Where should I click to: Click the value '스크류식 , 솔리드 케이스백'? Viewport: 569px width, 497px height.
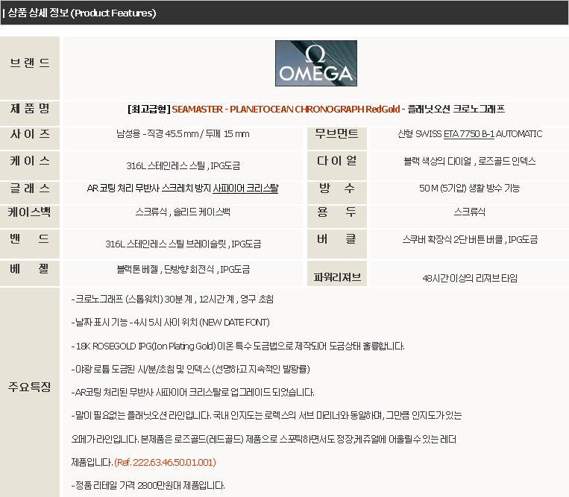[x=183, y=212]
